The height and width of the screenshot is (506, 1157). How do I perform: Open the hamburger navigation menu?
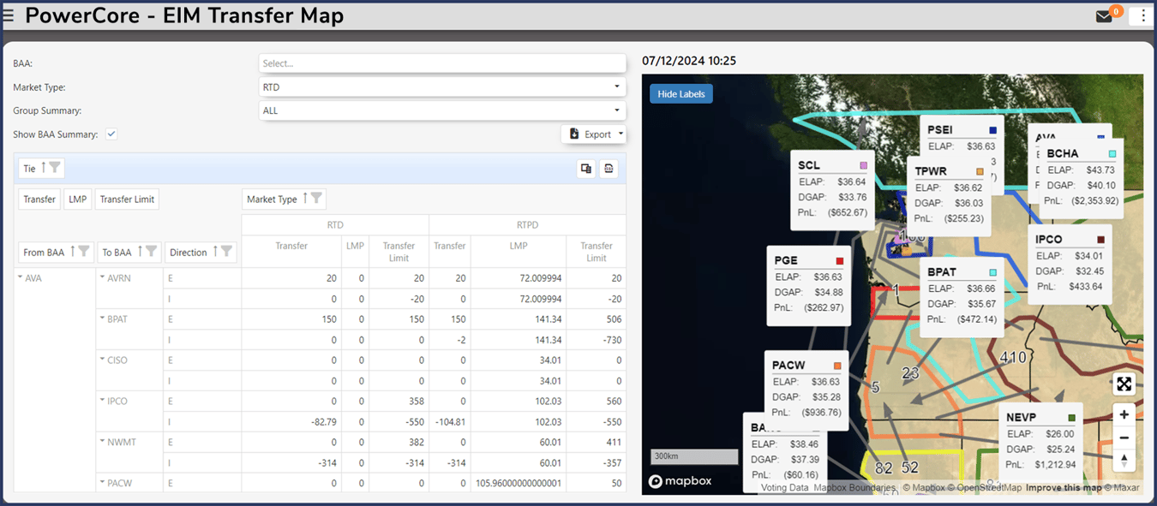pyautogui.click(x=9, y=15)
